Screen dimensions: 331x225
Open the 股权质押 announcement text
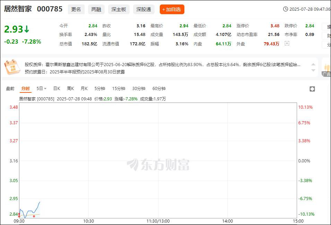coord(162,64)
